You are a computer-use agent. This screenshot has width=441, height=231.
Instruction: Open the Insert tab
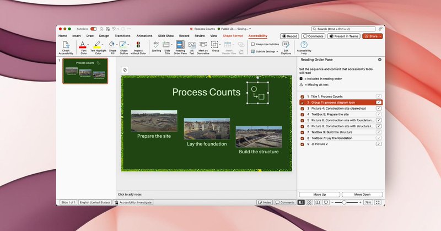(x=76, y=36)
